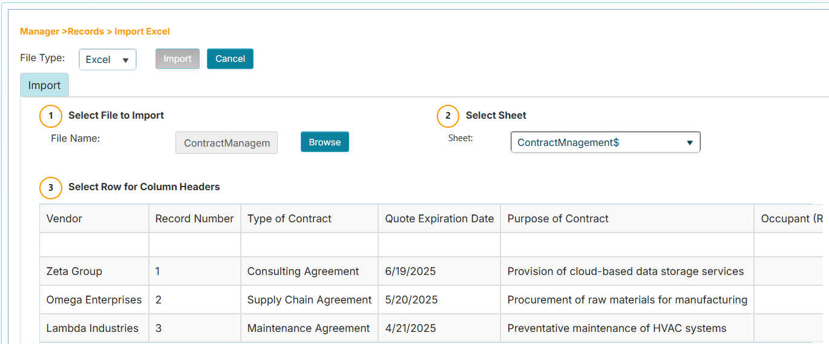Click the step 1 circle icon
The height and width of the screenshot is (344, 829).
click(x=51, y=116)
